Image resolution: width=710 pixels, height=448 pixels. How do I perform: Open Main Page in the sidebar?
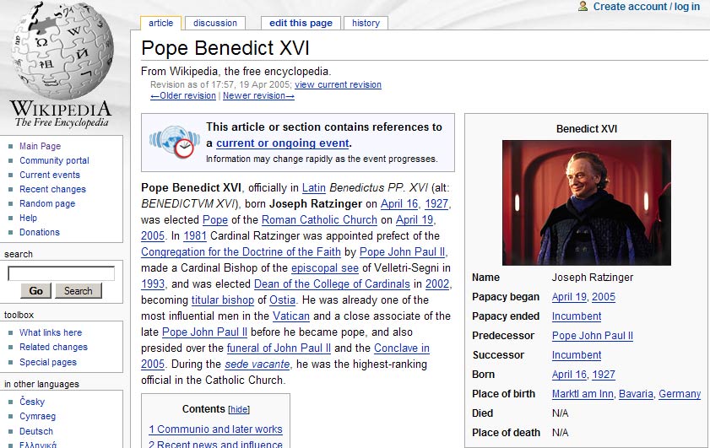click(x=40, y=146)
